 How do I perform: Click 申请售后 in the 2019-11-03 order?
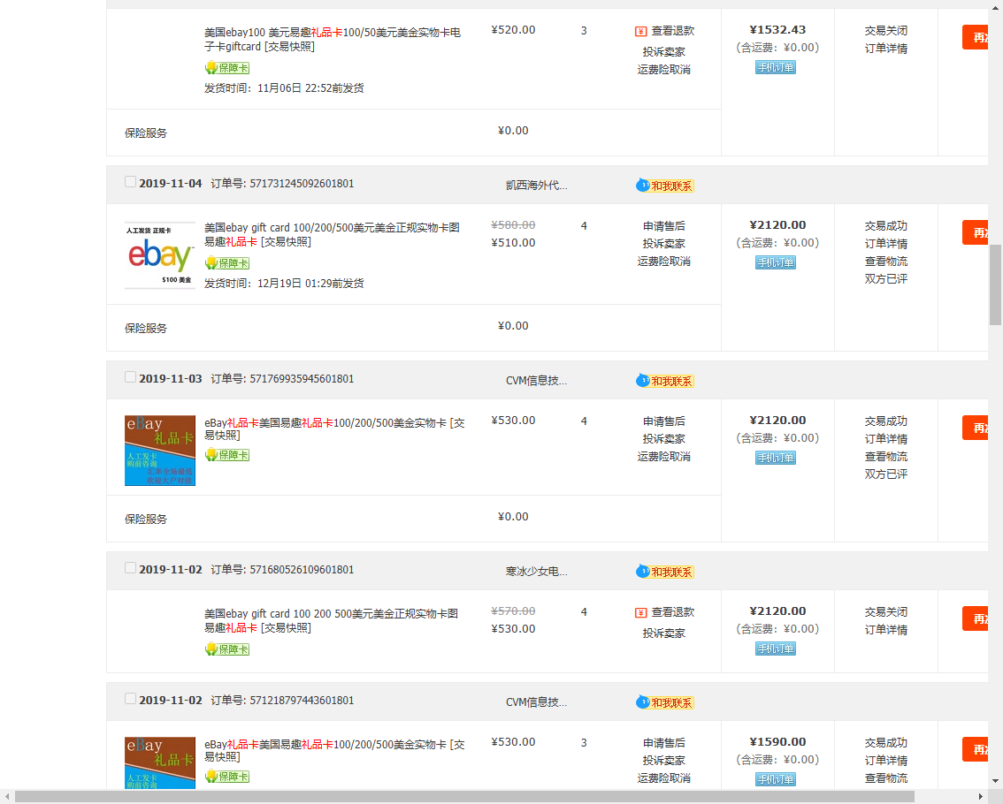pos(664,421)
